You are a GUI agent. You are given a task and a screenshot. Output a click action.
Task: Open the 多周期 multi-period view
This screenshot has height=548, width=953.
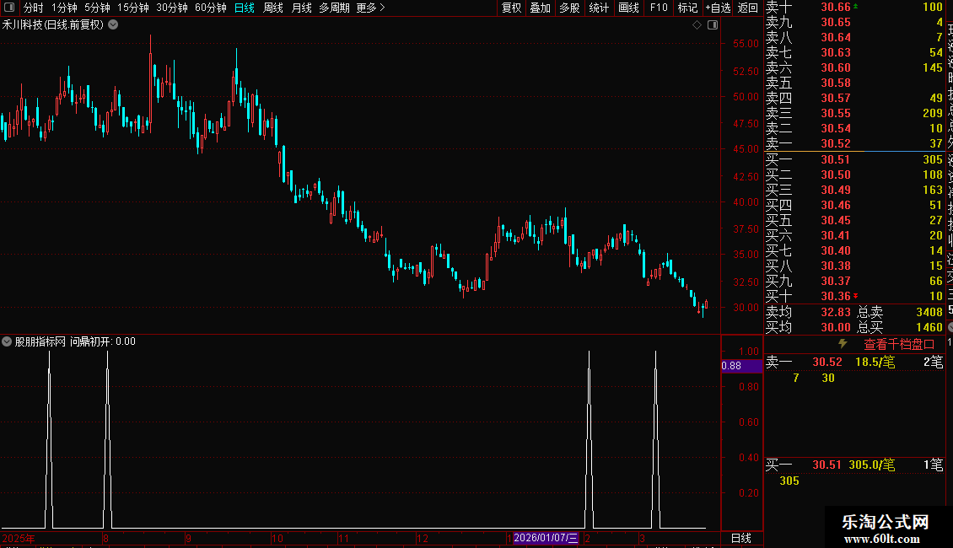[334, 8]
